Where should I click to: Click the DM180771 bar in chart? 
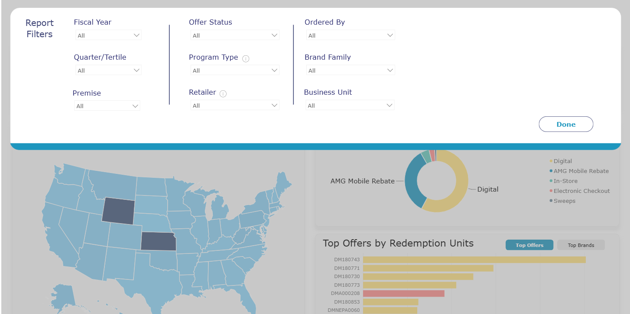coord(428,268)
